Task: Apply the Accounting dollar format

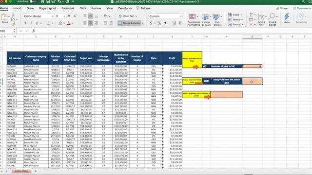Action: click(x=151, y=23)
